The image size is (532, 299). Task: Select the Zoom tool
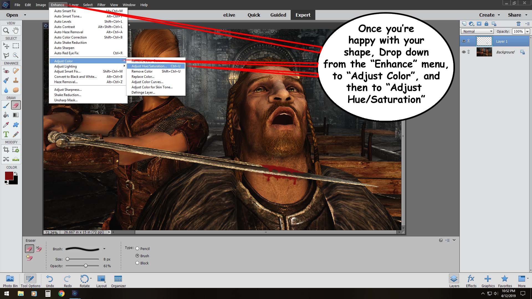pos(6,30)
